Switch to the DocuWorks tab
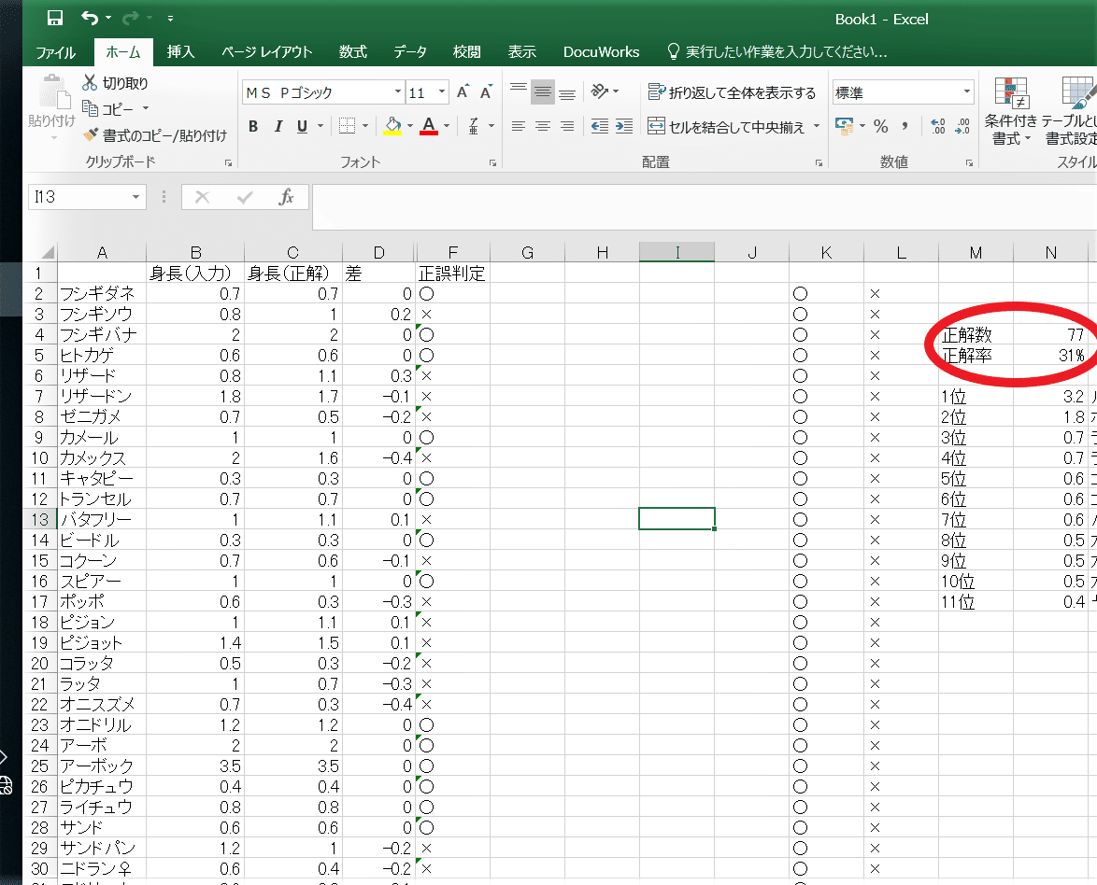1097x885 pixels. click(601, 51)
